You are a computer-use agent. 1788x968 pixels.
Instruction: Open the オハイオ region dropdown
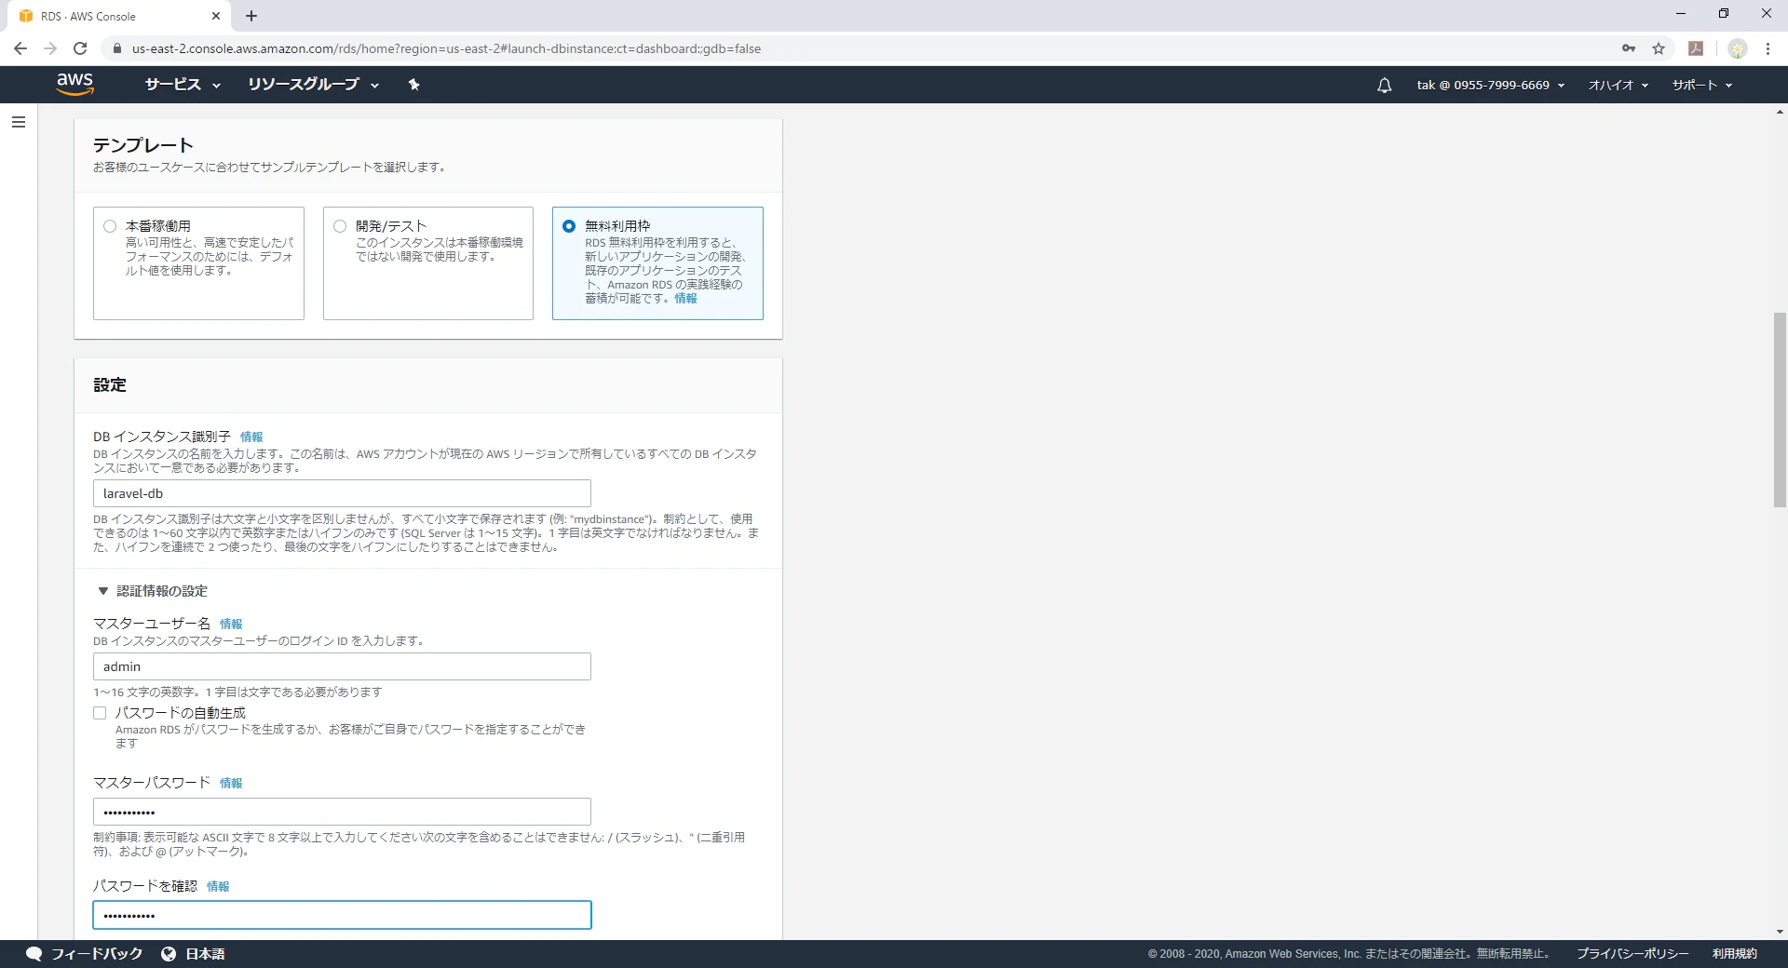(x=1618, y=85)
